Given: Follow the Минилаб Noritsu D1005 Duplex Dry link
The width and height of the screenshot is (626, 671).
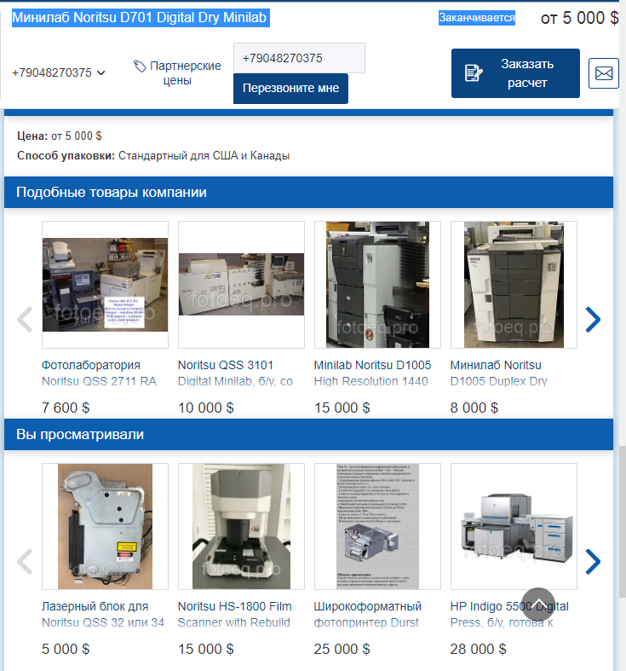Looking at the screenshot, I should click(x=498, y=373).
